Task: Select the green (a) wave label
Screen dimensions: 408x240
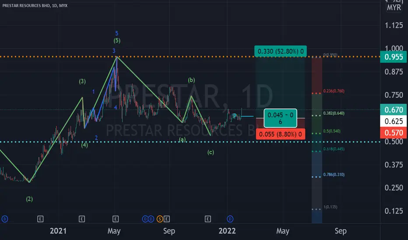Action: click(x=183, y=140)
